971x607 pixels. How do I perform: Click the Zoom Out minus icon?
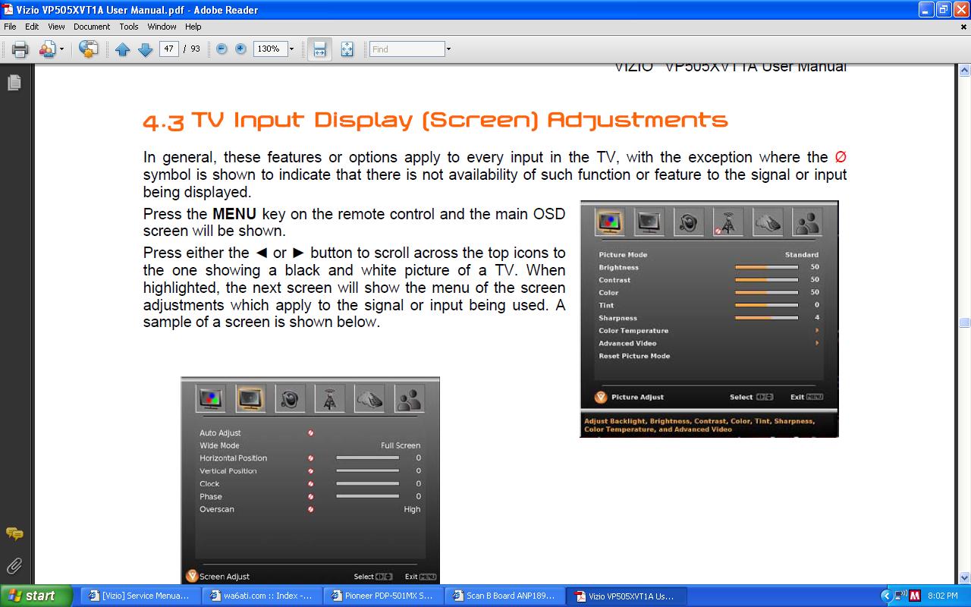[222, 49]
